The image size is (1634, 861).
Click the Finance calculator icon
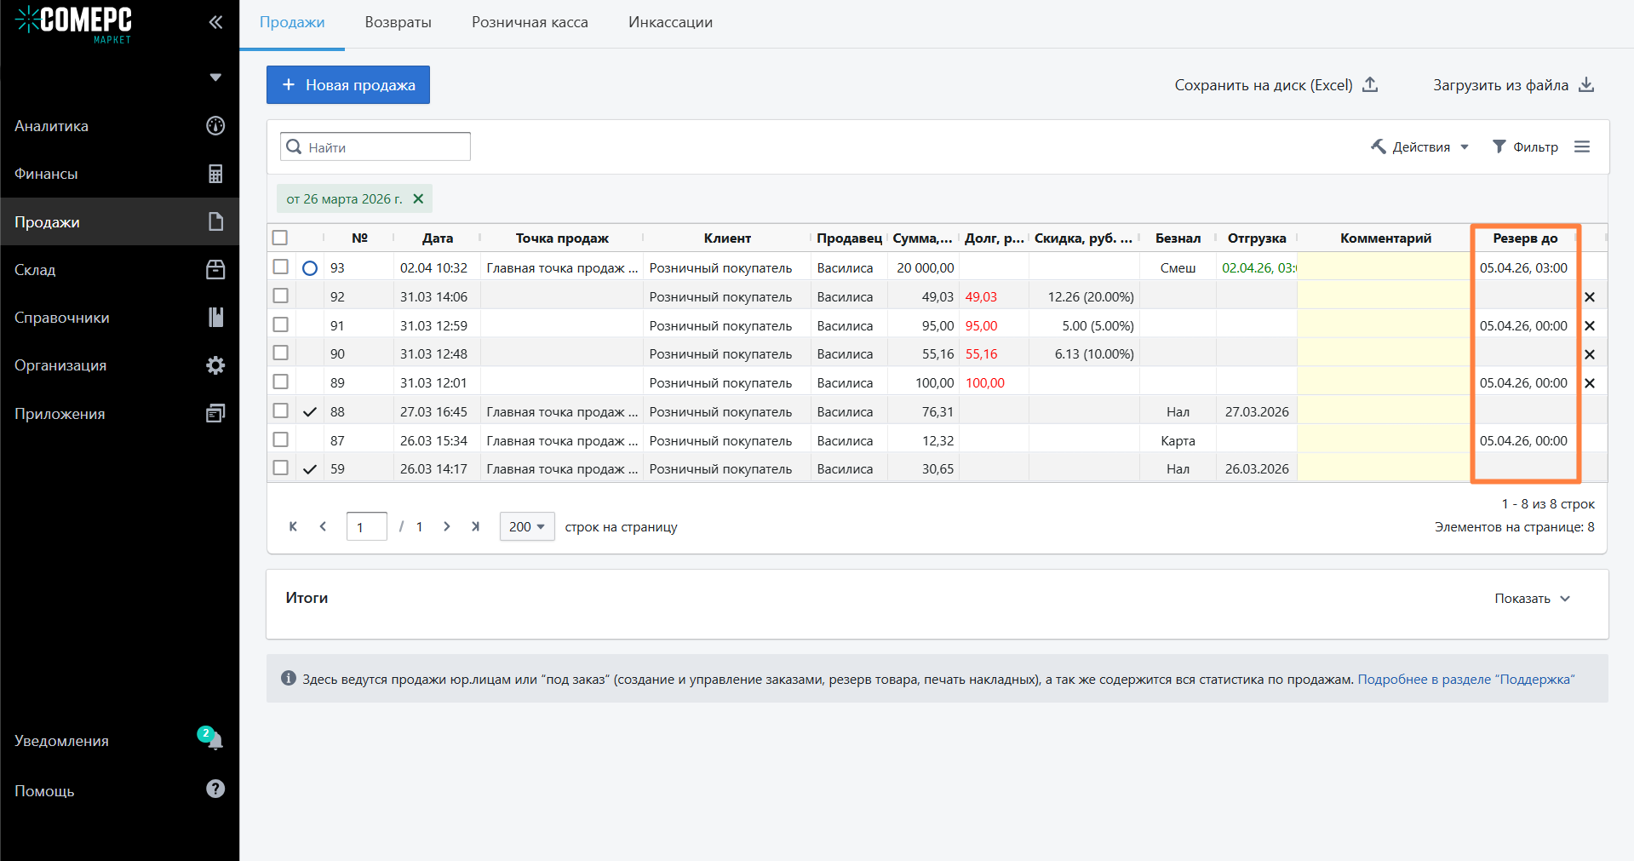click(x=215, y=174)
